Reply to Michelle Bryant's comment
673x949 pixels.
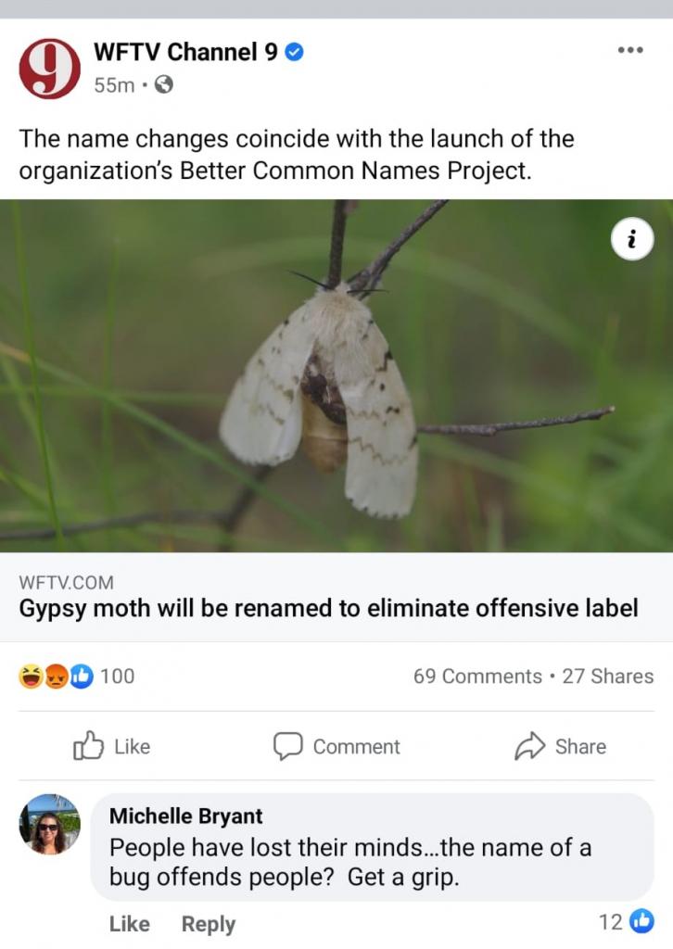click(208, 924)
